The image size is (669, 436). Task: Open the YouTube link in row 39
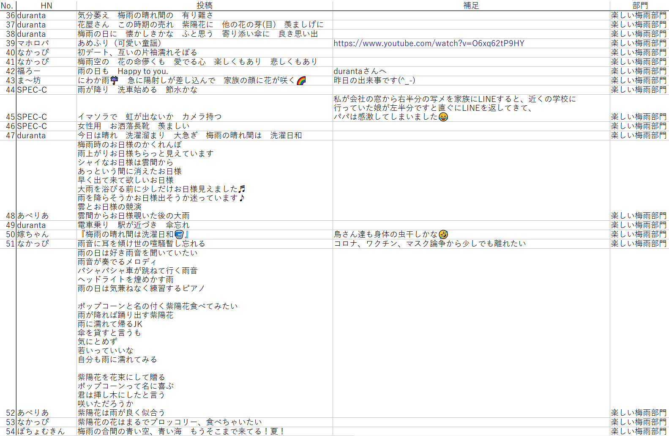429,43
